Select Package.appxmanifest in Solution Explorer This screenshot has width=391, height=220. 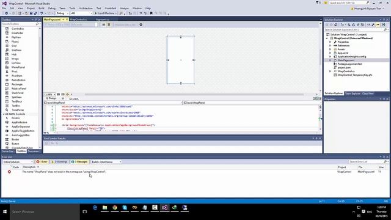coord(349,64)
